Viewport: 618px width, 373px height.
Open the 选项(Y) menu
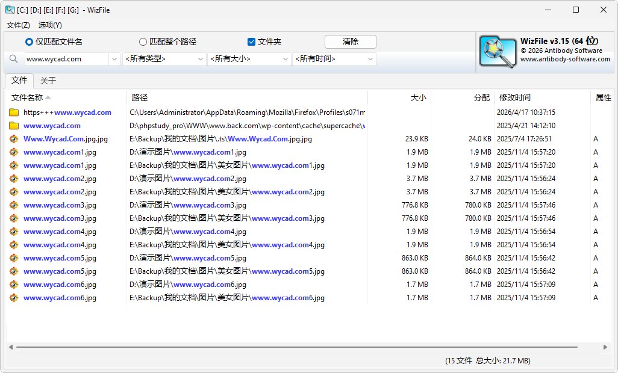[x=50, y=25]
